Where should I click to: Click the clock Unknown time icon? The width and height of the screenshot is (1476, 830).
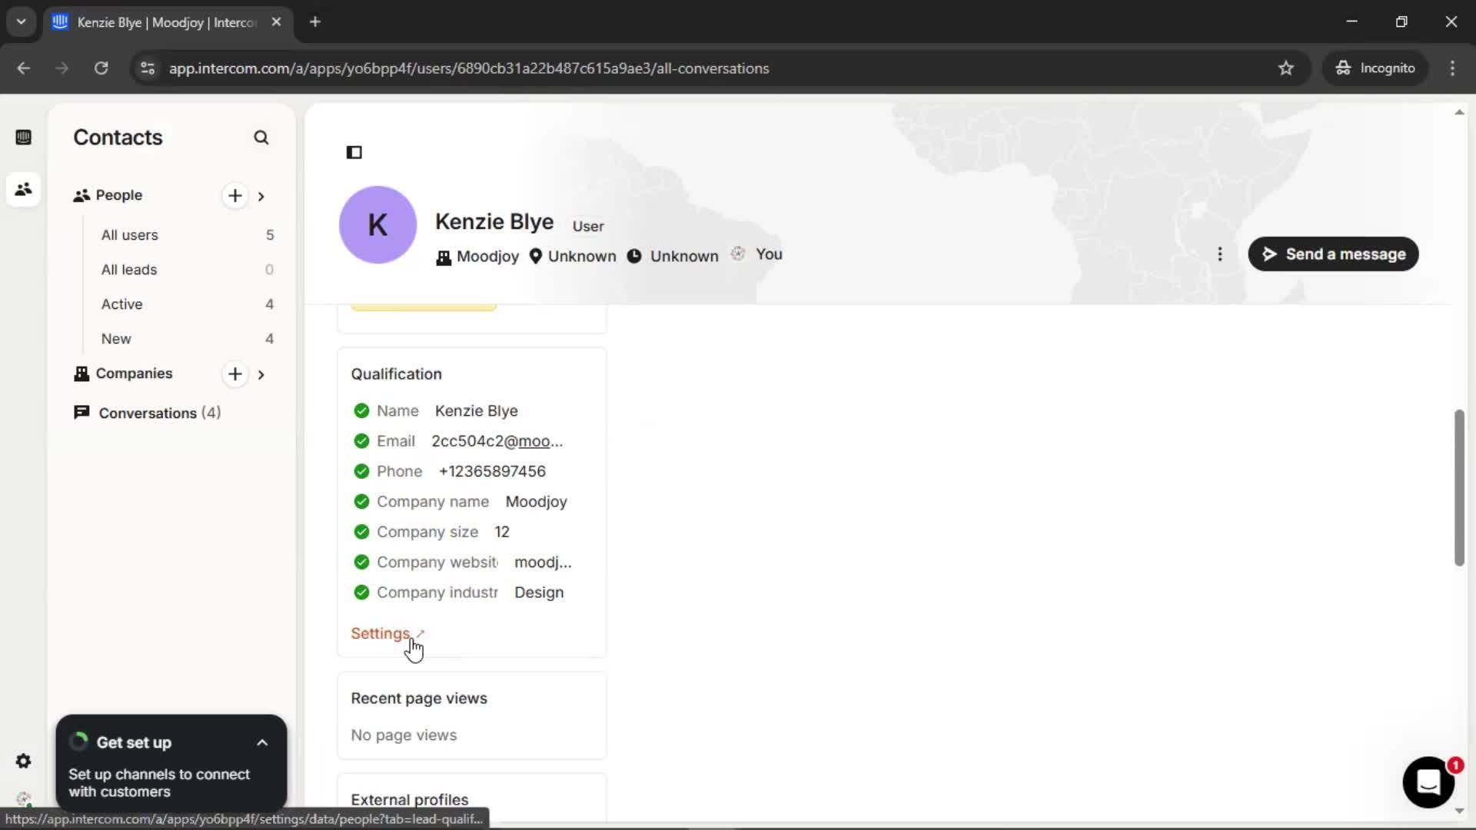coord(634,256)
